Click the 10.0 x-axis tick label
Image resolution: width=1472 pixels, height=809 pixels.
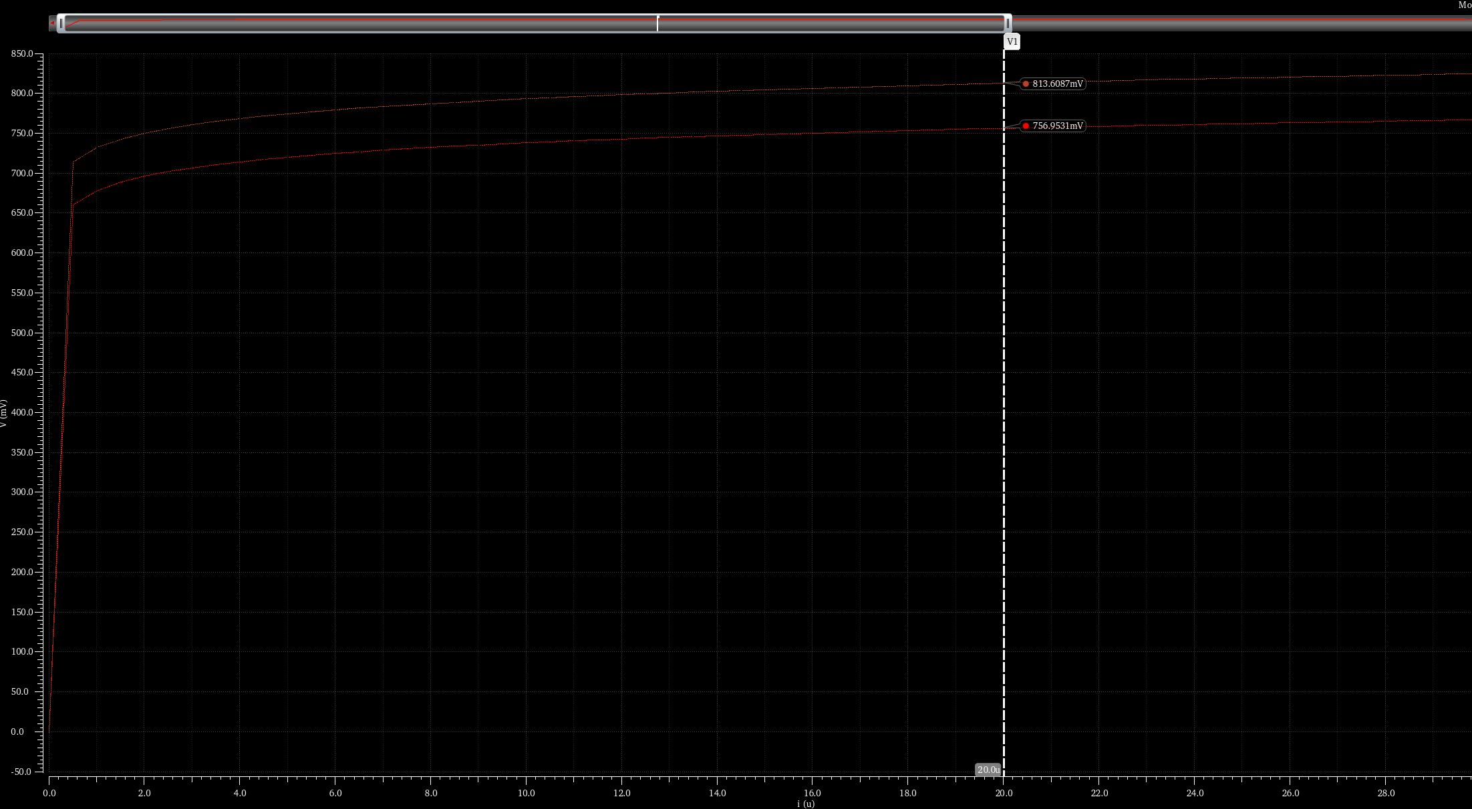tap(526, 793)
